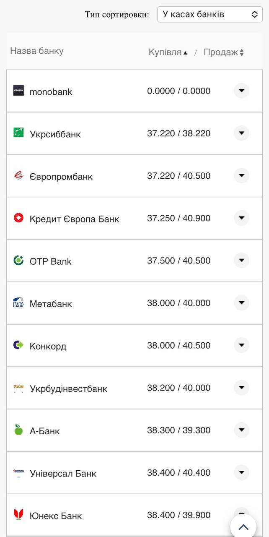Click the Європромбанк logo icon
This screenshot has width=269, height=537.
[x=18, y=175]
